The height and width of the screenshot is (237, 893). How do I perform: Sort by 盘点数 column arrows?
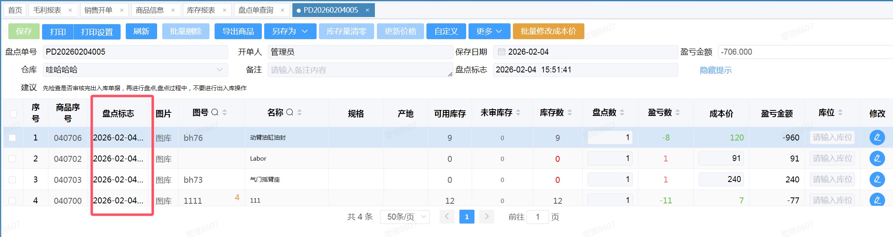(622, 113)
